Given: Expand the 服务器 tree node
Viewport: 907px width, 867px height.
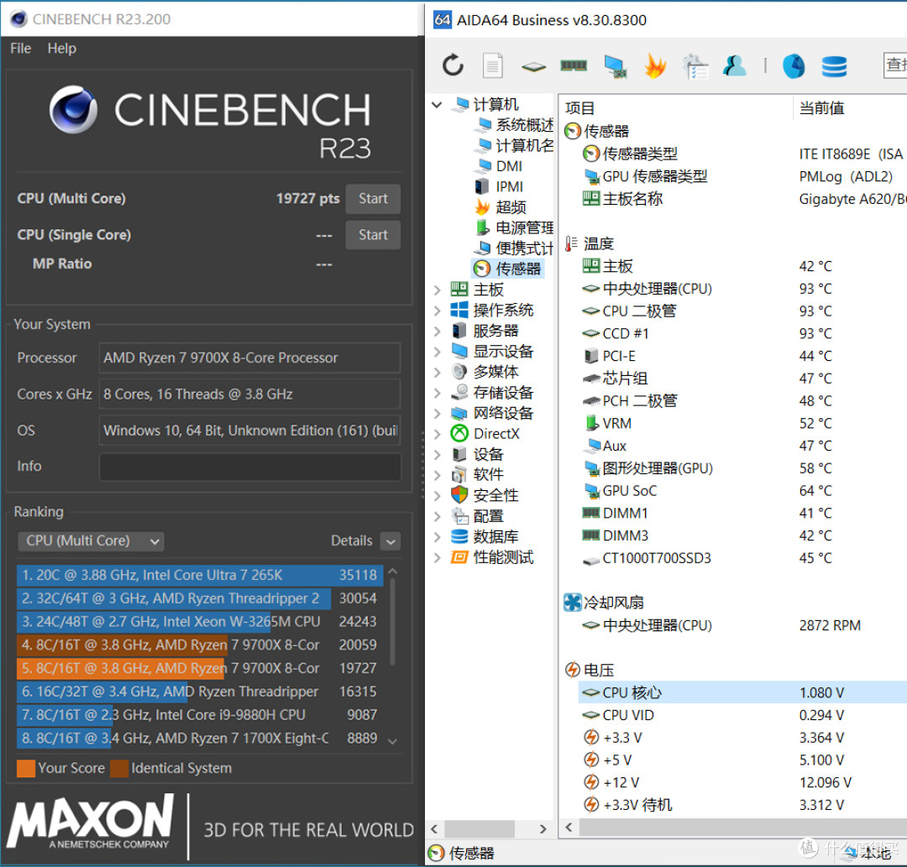Looking at the screenshot, I should tap(438, 332).
